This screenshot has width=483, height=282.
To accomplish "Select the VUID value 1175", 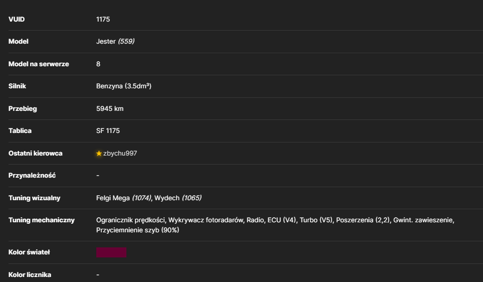I will click(103, 19).
